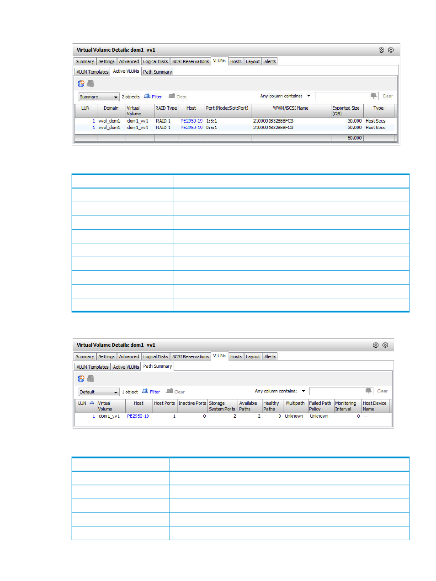Open 'Any column contains' dropdown in lower panel
Screen dimensions: 436x581
pos(303,391)
